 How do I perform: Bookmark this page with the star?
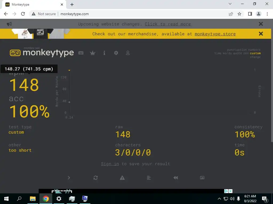(239, 14)
